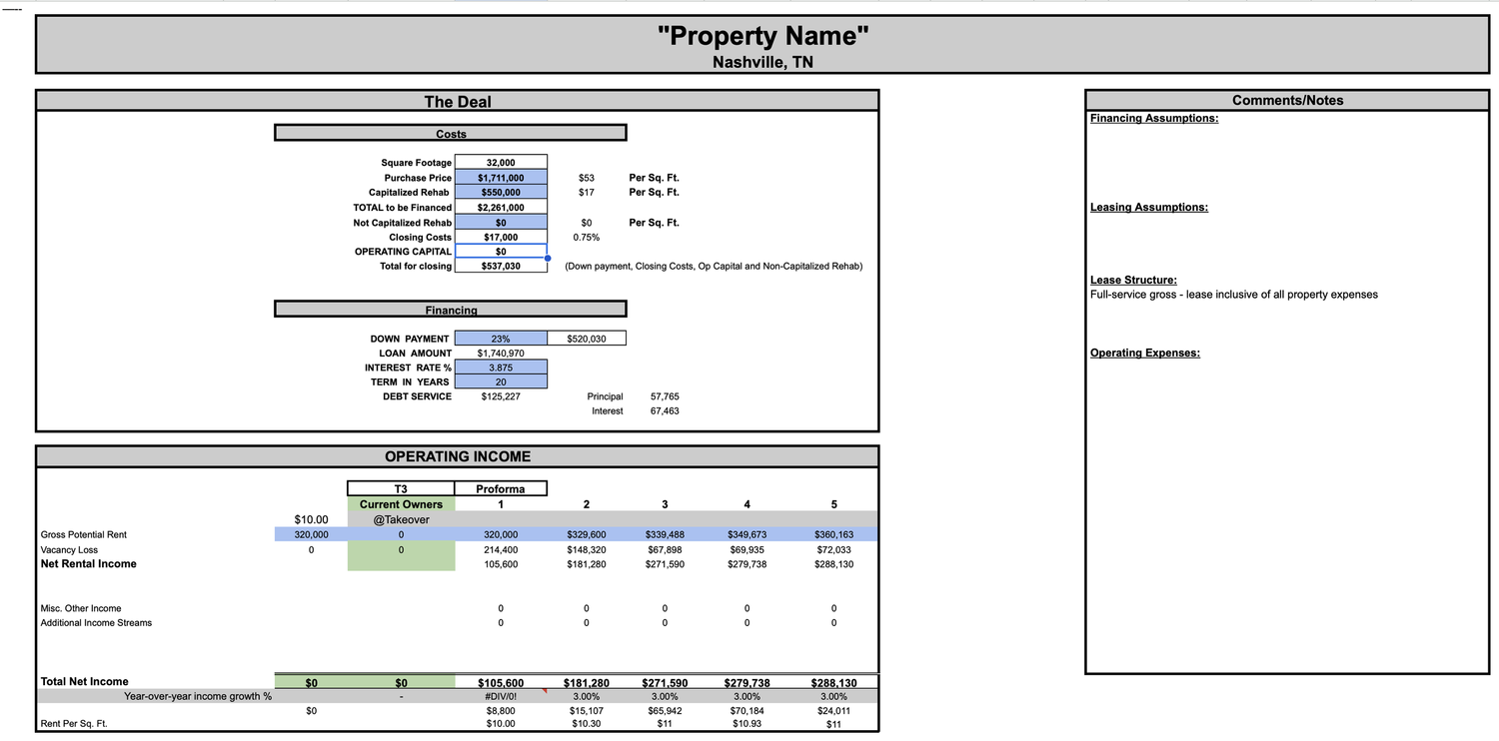Click Rent Per Sq. Ft. year 2 $10.30
The width and height of the screenshot is (1499, 741).
[587, 724]
